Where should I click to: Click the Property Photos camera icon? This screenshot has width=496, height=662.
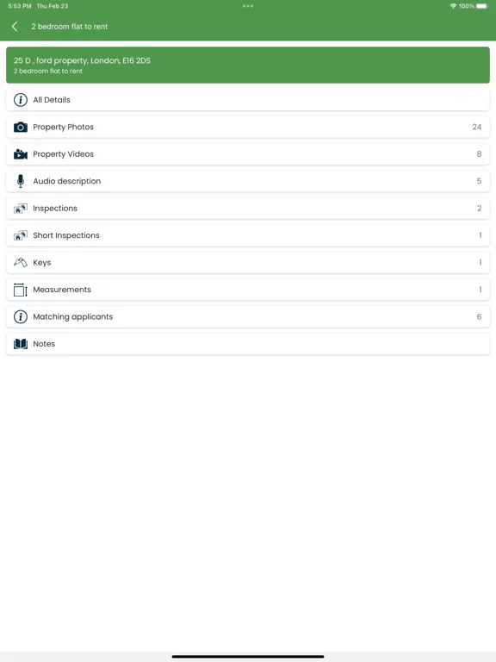(21, 127)
